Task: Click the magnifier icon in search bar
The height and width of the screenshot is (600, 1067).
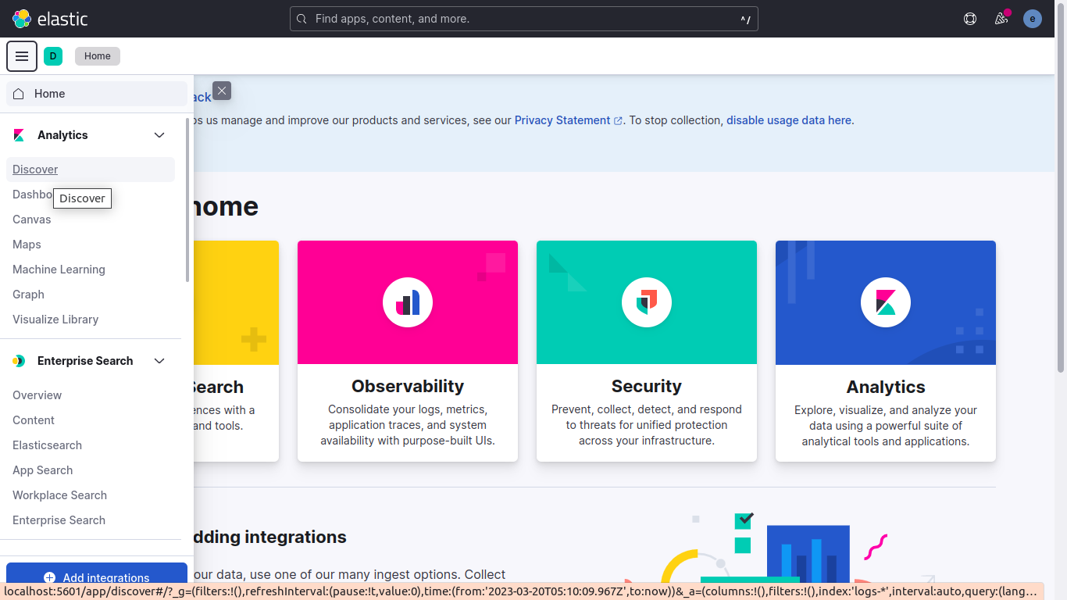Action: pos(302,19)
